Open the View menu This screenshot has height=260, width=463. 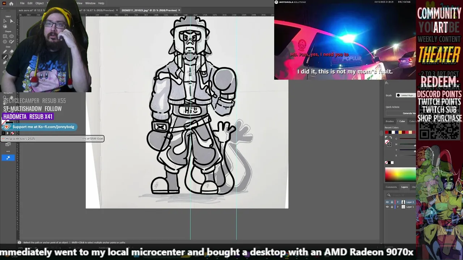[79, 3]
